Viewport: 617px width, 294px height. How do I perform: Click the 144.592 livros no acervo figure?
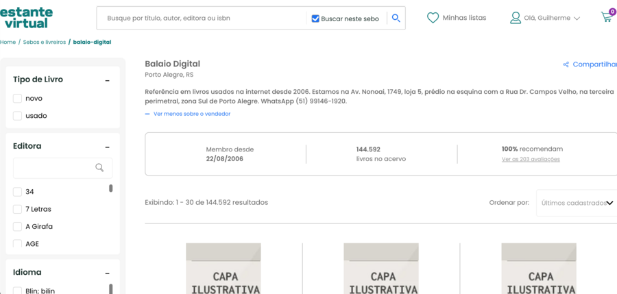(381, 154)
